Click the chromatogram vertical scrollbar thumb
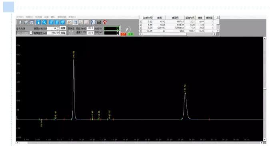Image resolution: width=270 pixels, height=146 pixels. [x=265, y=89]
